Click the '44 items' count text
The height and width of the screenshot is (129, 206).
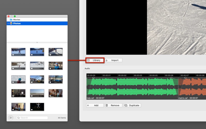coord(62,118)
